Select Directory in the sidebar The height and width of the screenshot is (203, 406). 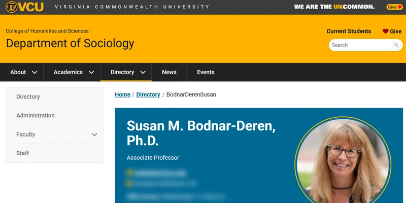click(55, 97)
